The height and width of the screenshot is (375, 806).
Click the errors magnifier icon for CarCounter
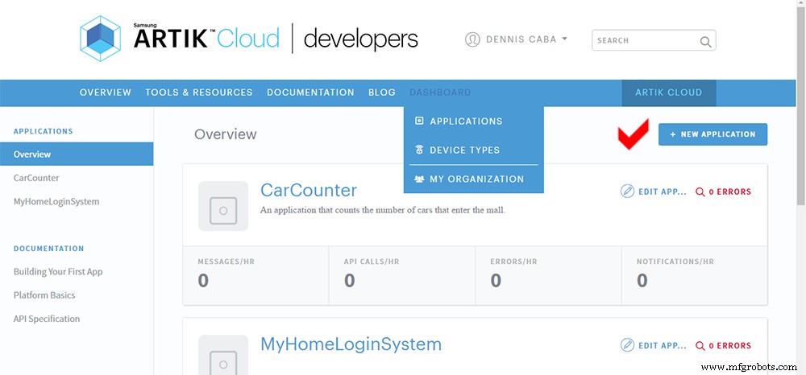point(700,192)
